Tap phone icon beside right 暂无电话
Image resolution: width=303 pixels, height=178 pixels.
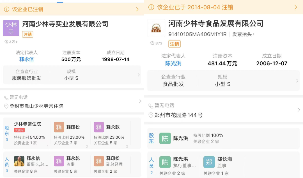click(x=151, y=106)
